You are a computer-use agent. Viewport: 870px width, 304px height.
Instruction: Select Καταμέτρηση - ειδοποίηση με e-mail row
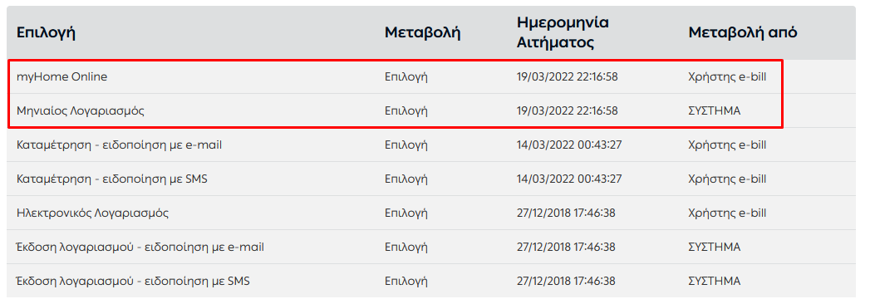(x=431, y=145)
